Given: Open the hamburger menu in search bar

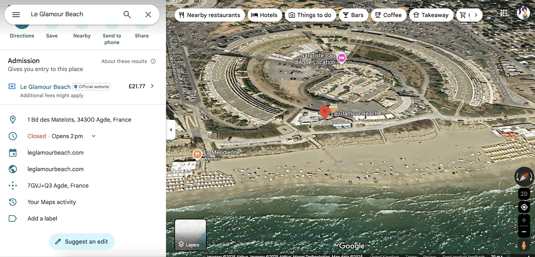Looking at the screenshot, I should 16,15.
